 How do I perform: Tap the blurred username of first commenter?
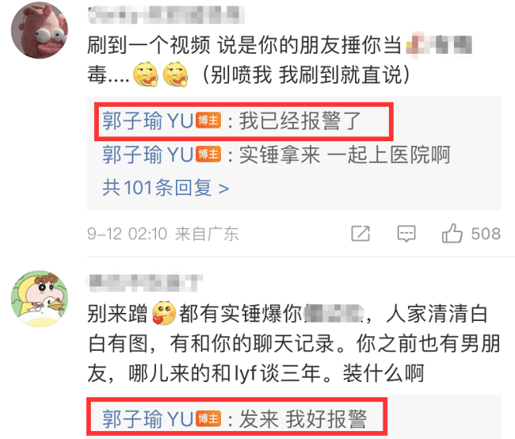(166, 14)
